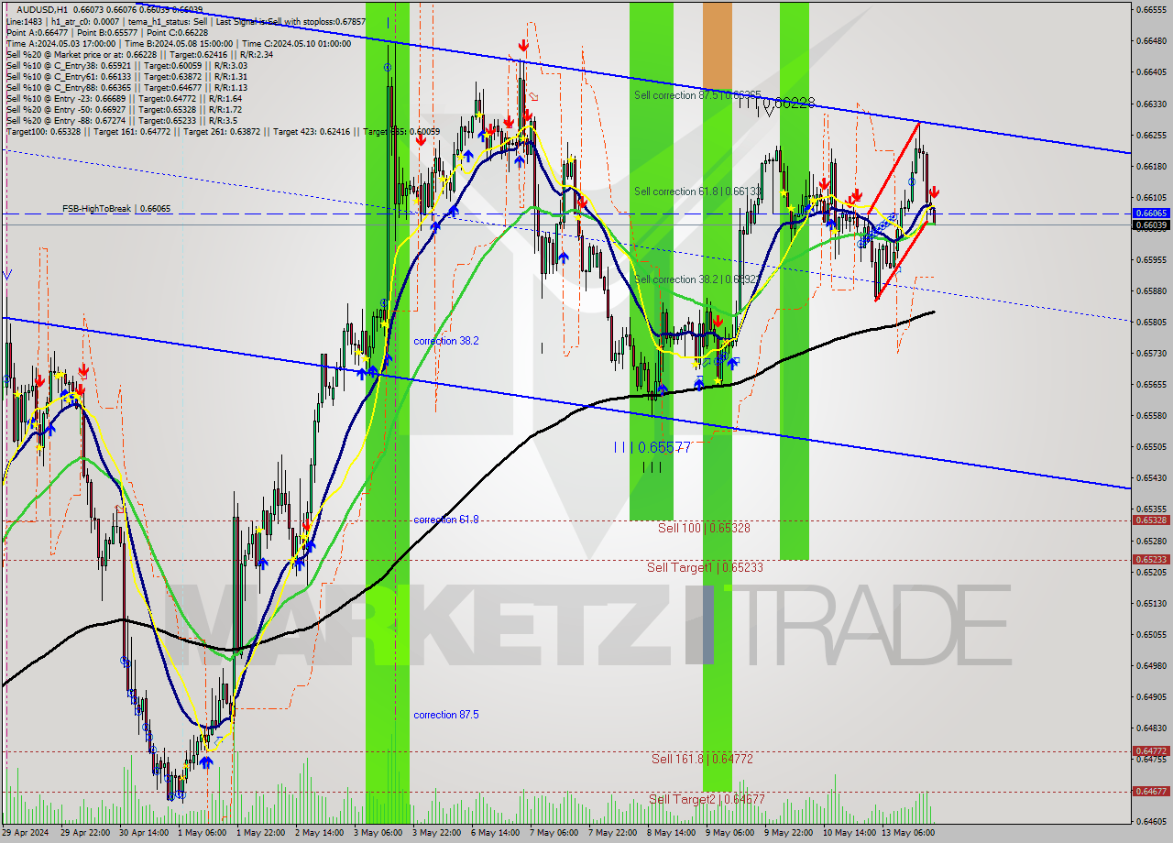Click the 'Target100: 0.65328' summary line

pos(223,131)
